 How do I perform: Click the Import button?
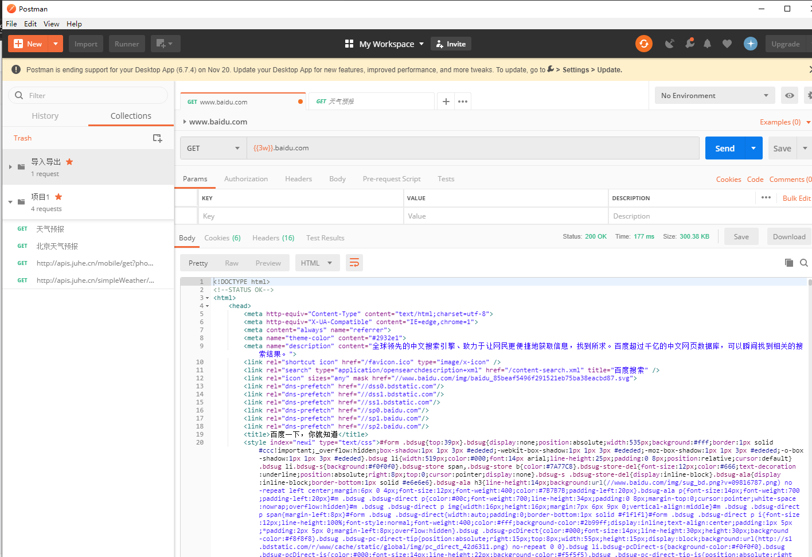pos(86,44)
